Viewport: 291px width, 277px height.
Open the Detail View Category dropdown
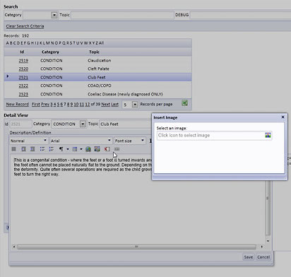(83, 124)
